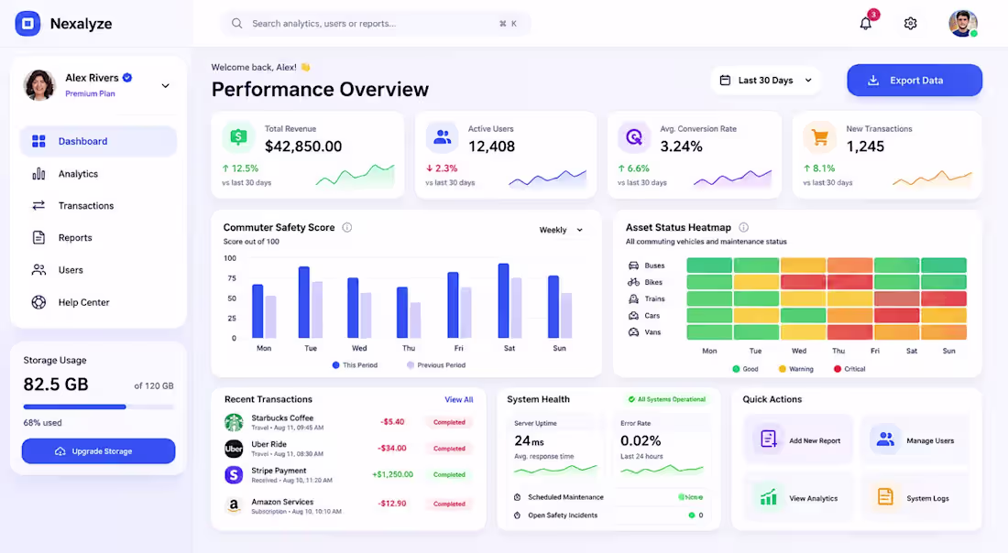Click View All transactions link
The height and width of the screenshot is (553, 1008).
(458, 399)
